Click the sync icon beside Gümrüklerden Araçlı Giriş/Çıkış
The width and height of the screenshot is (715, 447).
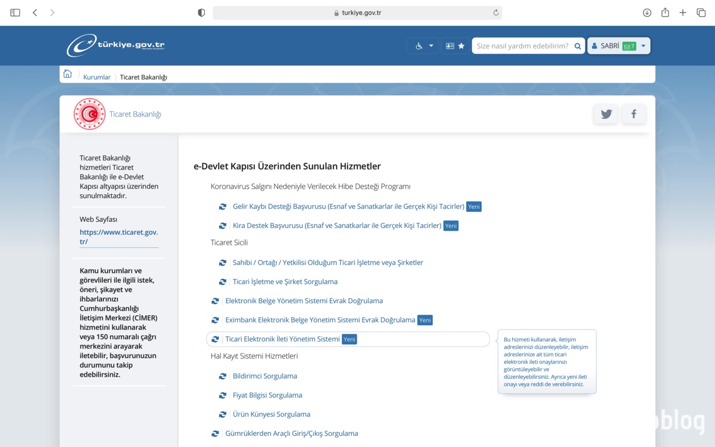coord(215,434)
